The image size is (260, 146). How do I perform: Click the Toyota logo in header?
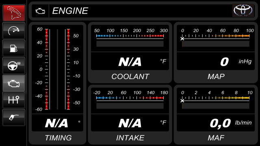[243, 10]
